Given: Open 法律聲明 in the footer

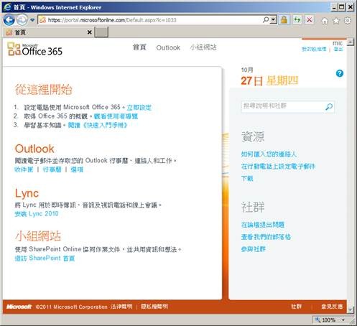Looking at the screenshot, I should pyautogui.click(x=121, y=307).
